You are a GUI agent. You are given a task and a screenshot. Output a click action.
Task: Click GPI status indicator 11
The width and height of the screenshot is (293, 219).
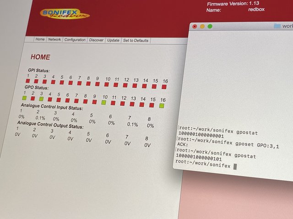pos(116,85)
